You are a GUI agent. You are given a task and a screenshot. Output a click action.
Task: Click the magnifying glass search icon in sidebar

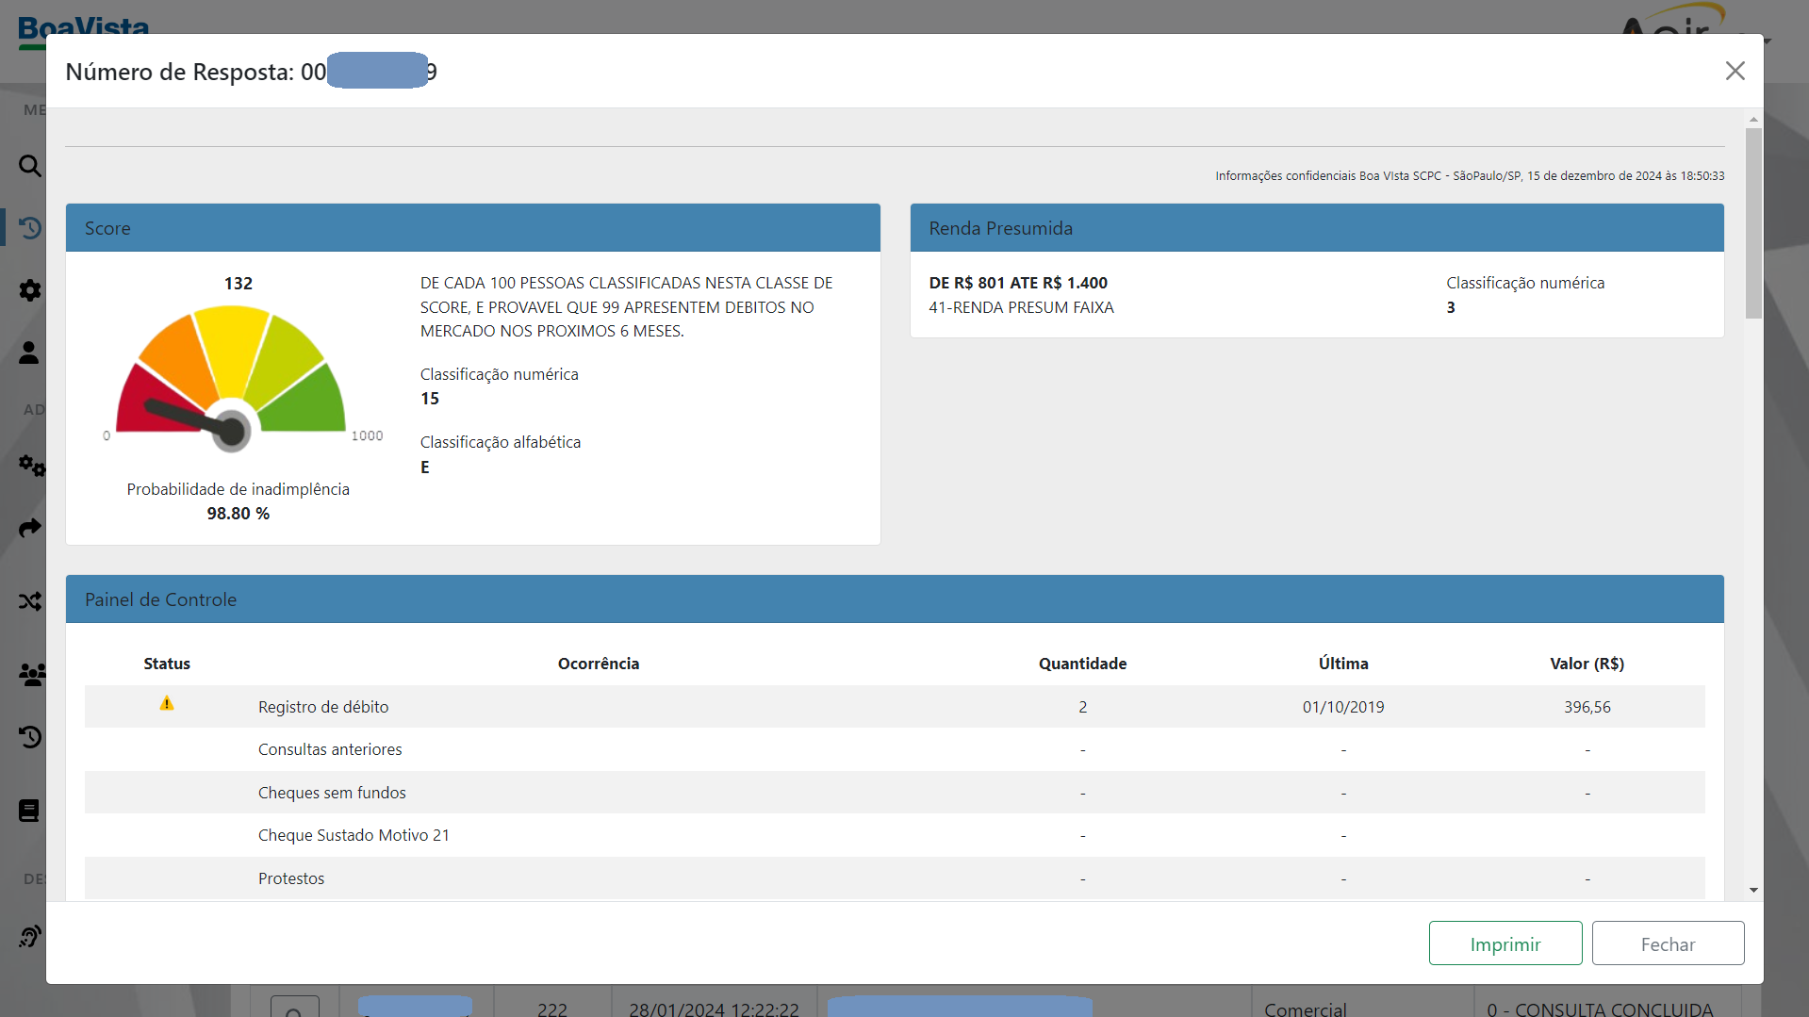point(29,166)
